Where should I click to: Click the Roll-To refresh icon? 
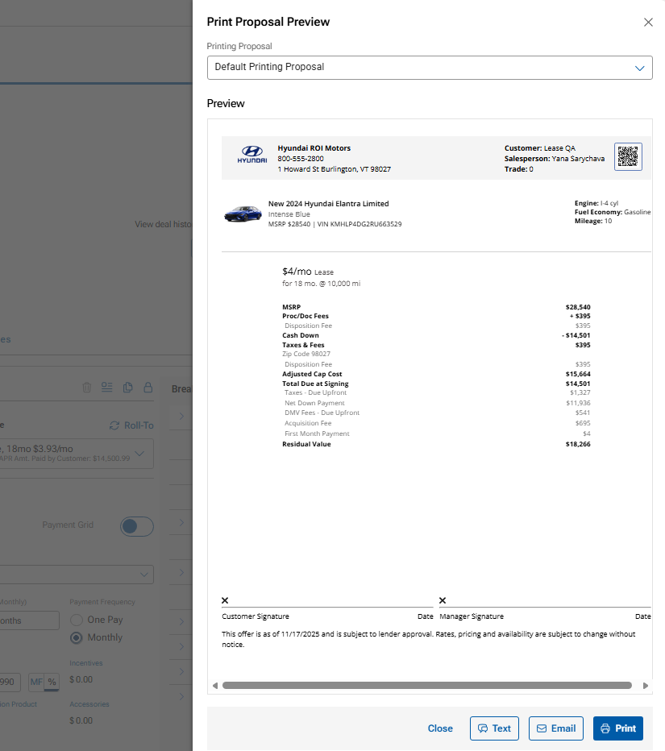click(x=114, y=425)
